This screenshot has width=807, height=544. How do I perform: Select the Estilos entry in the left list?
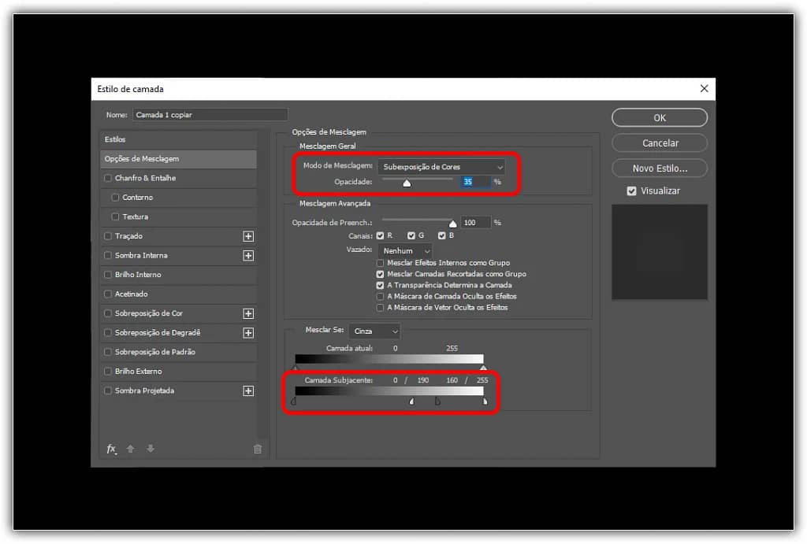tap(178, 139)
